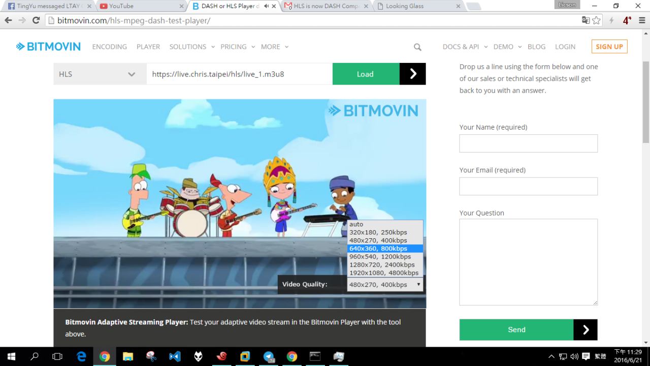Bookmark this page with the star icon

(596, 20)
